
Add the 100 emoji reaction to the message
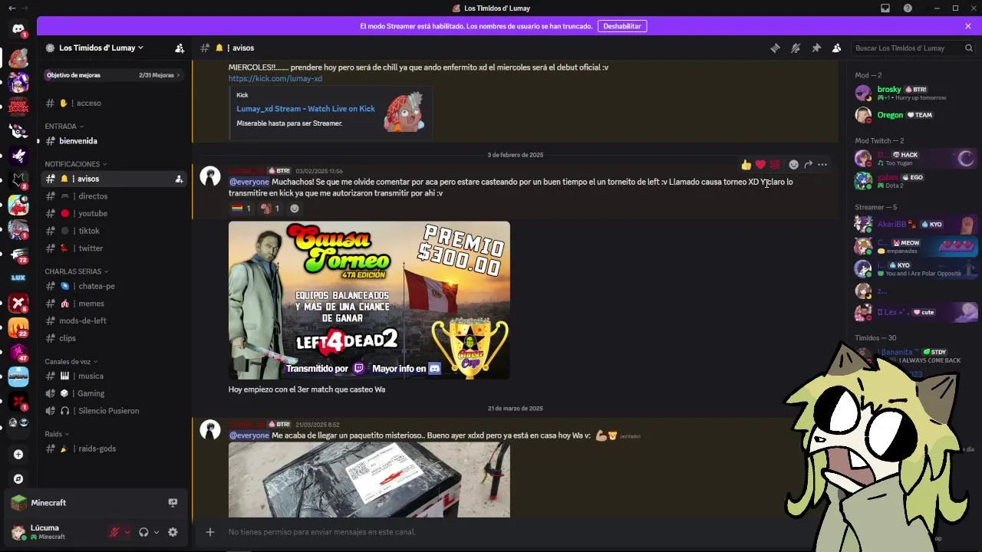[x=775, y=164]
